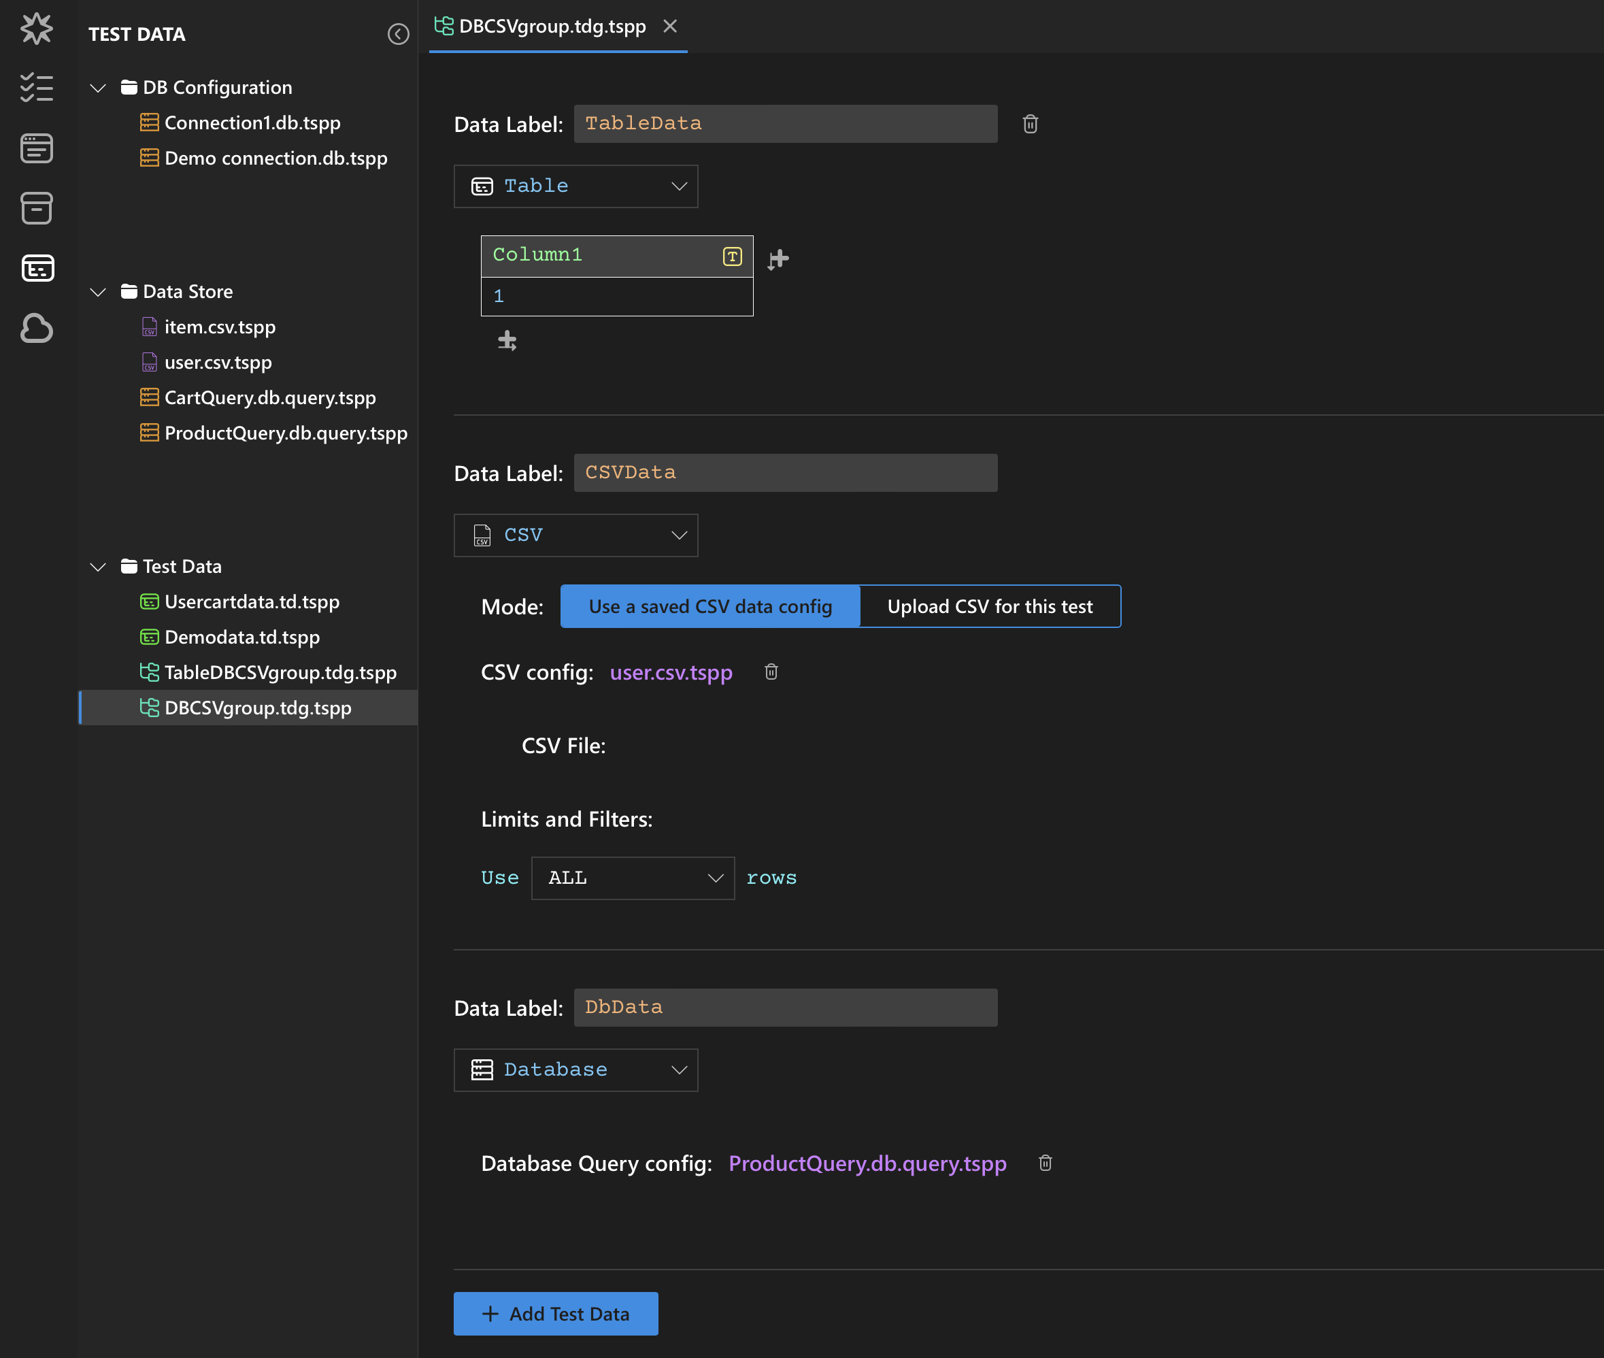The width and height of the screenshot is (1604, 1358).
Task: Open TableDBCSVgroup.tdg.tspp in the tree
Action: (x=280, y=672)
